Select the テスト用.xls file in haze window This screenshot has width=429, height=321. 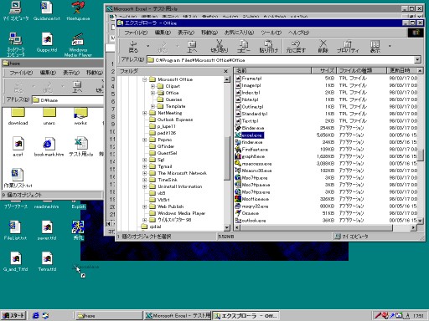pos(81,147)
